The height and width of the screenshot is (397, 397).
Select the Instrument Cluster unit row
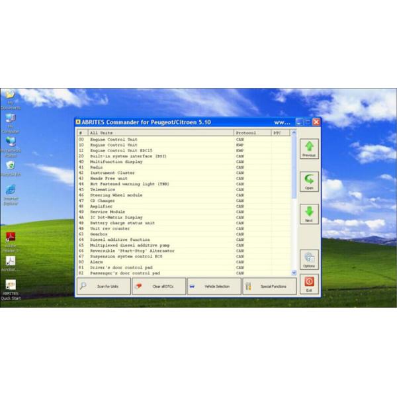(x=112, y=172)
